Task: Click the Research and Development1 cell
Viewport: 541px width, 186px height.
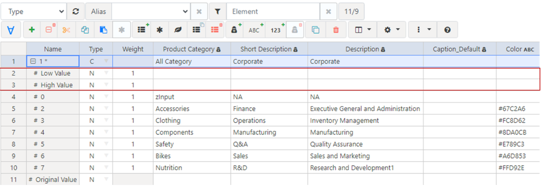Action: 365,168
